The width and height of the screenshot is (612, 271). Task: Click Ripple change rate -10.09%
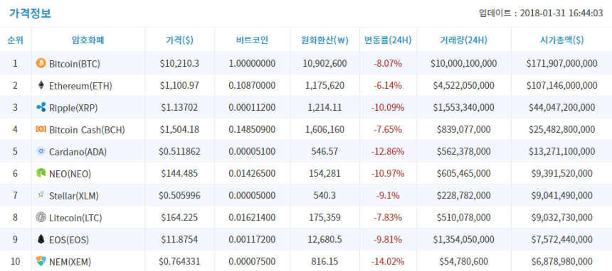click(388, 107)
